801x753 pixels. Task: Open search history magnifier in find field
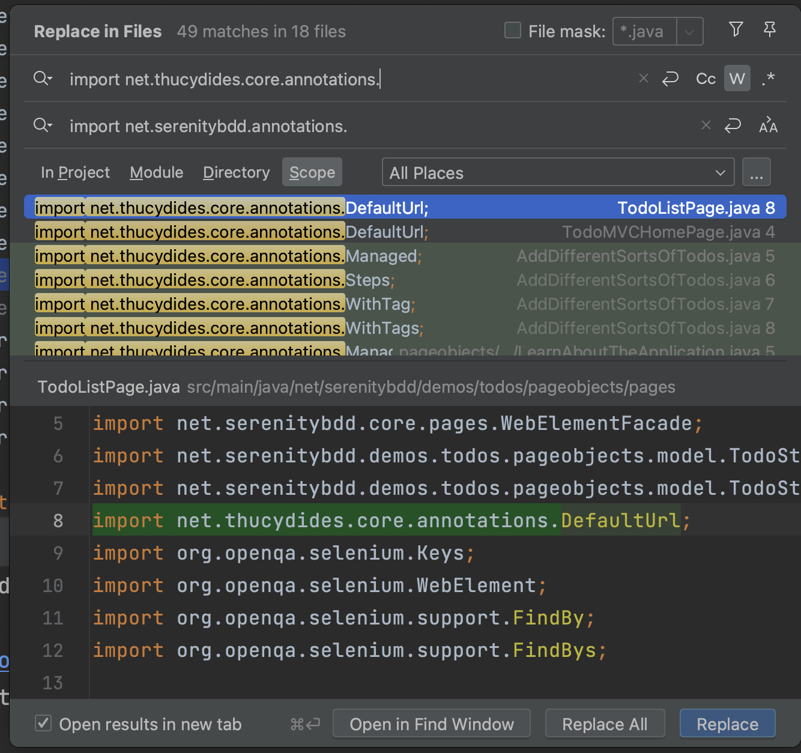click(43, 79)
